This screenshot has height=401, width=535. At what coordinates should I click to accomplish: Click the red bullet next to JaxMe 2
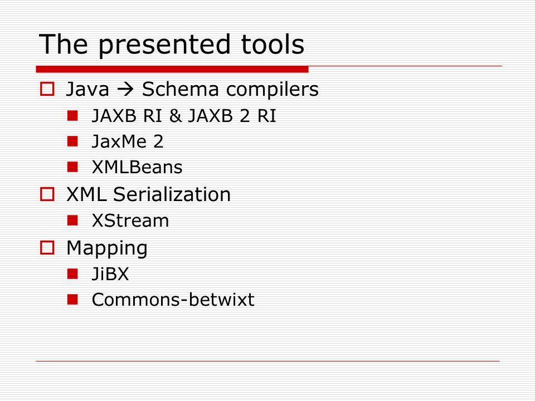(72, 141)
